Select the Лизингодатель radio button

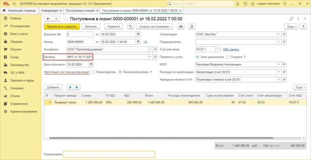[x=93, y=72]
